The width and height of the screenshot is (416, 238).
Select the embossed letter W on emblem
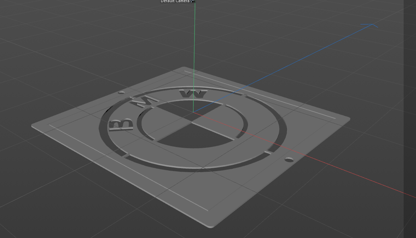[x=193, y=94]
